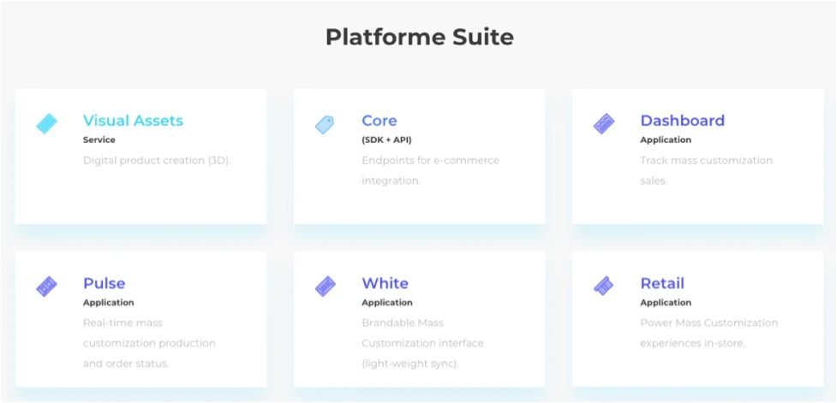Screen dimensions: 837x403
Task: Click the Retail card icon
Action: [x=604, y=287]
